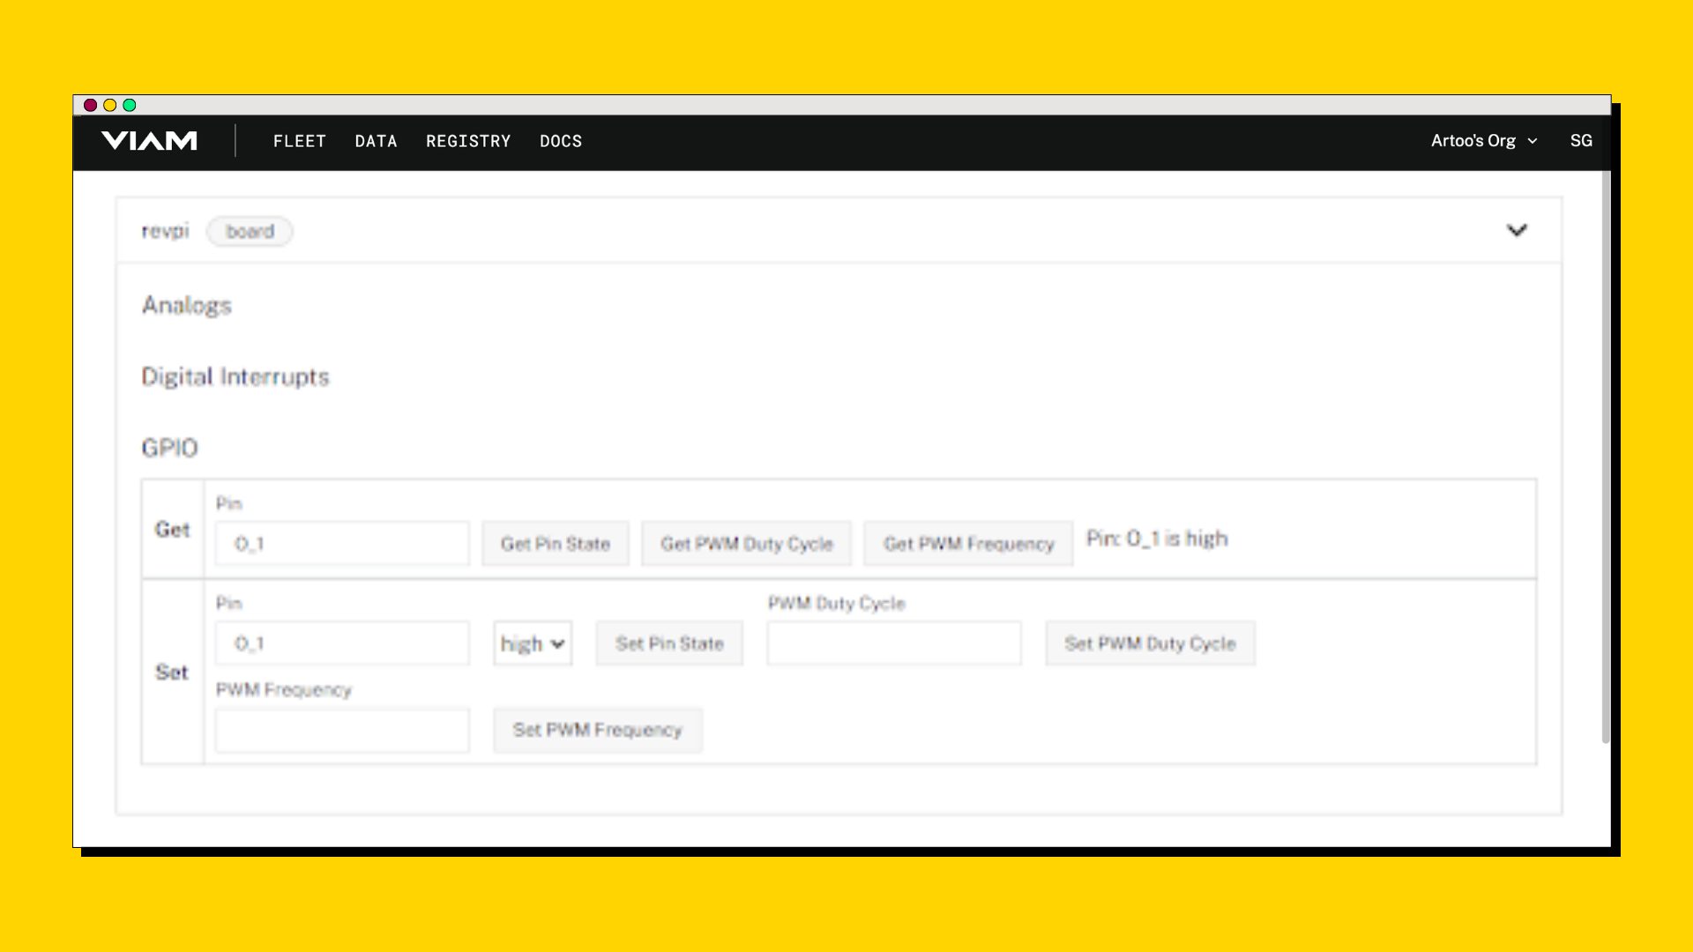Click the yellow traffic light window button

pos(109,104)
